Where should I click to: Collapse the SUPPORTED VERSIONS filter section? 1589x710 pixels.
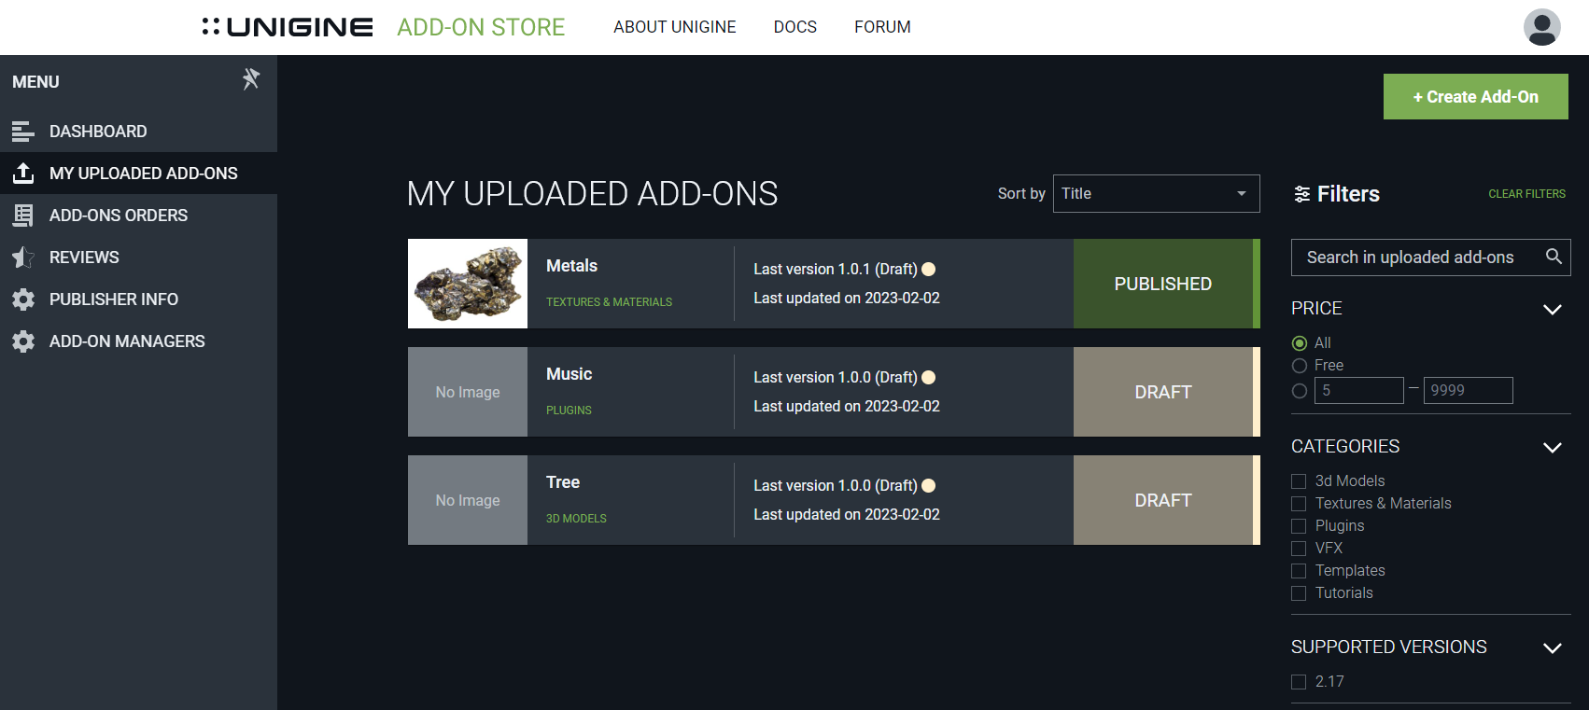point(1552,647)
